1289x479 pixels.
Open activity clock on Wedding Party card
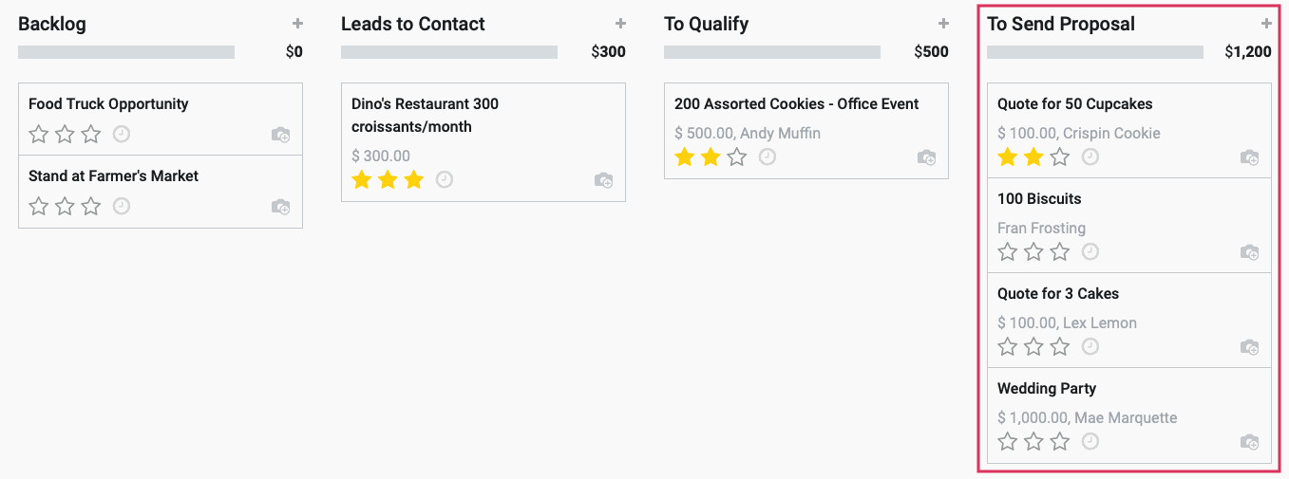[x=1090, y=441]
